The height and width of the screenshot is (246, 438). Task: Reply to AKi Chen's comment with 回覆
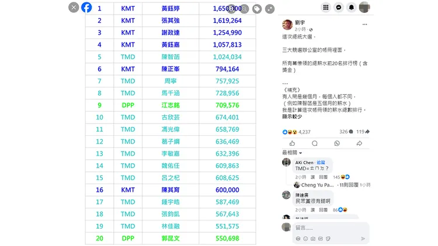323,177
